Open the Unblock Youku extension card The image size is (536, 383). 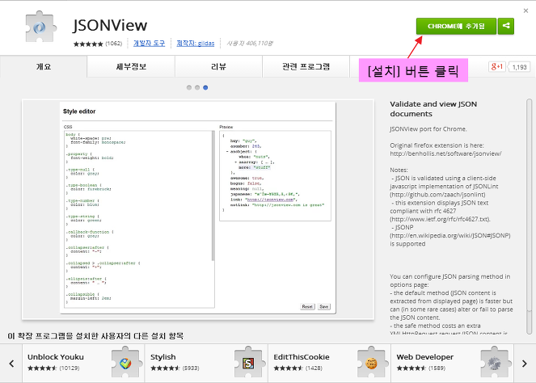pyautogui.click(x=83, y=363)
